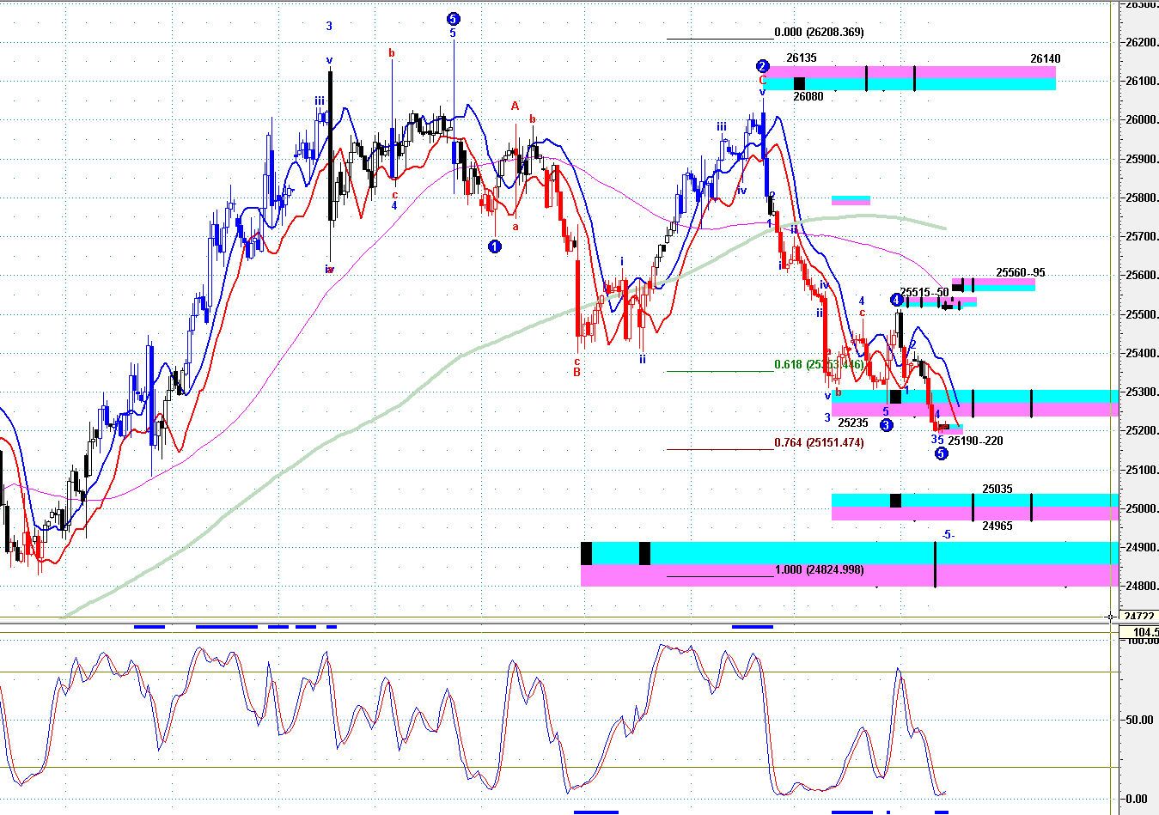Select the 25515--50 zone label
The height and width of the screenshot is (815, 1159).
click(924, 293)
